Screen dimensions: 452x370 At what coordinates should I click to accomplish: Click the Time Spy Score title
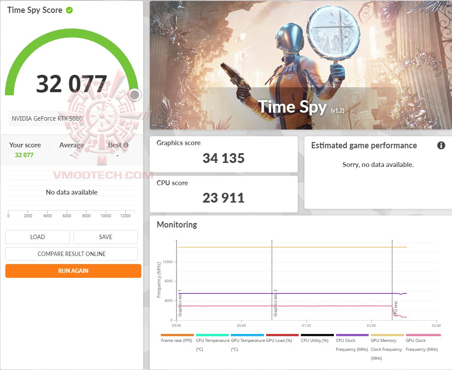35,10
